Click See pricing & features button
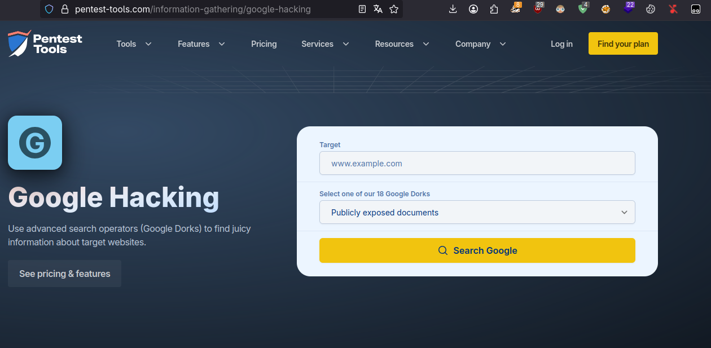 [x=64, y=274]
